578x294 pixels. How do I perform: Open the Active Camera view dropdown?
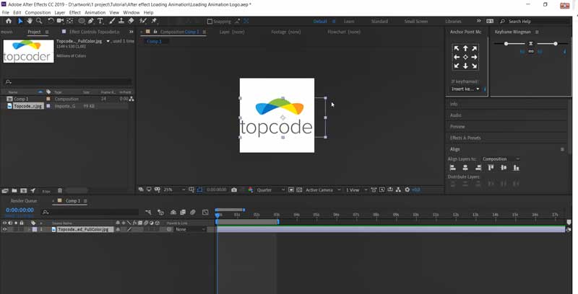coord(323,190)
